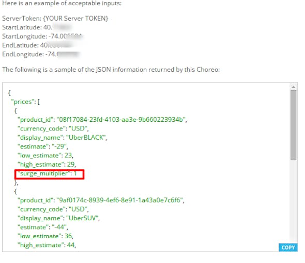Image resolution: width=305 pixels, height=263 pixels.
Task: Click the "low_estimate": 36 line
Action: 45,236
